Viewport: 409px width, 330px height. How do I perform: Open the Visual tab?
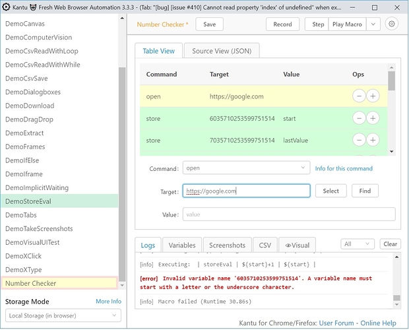[298, 246]
